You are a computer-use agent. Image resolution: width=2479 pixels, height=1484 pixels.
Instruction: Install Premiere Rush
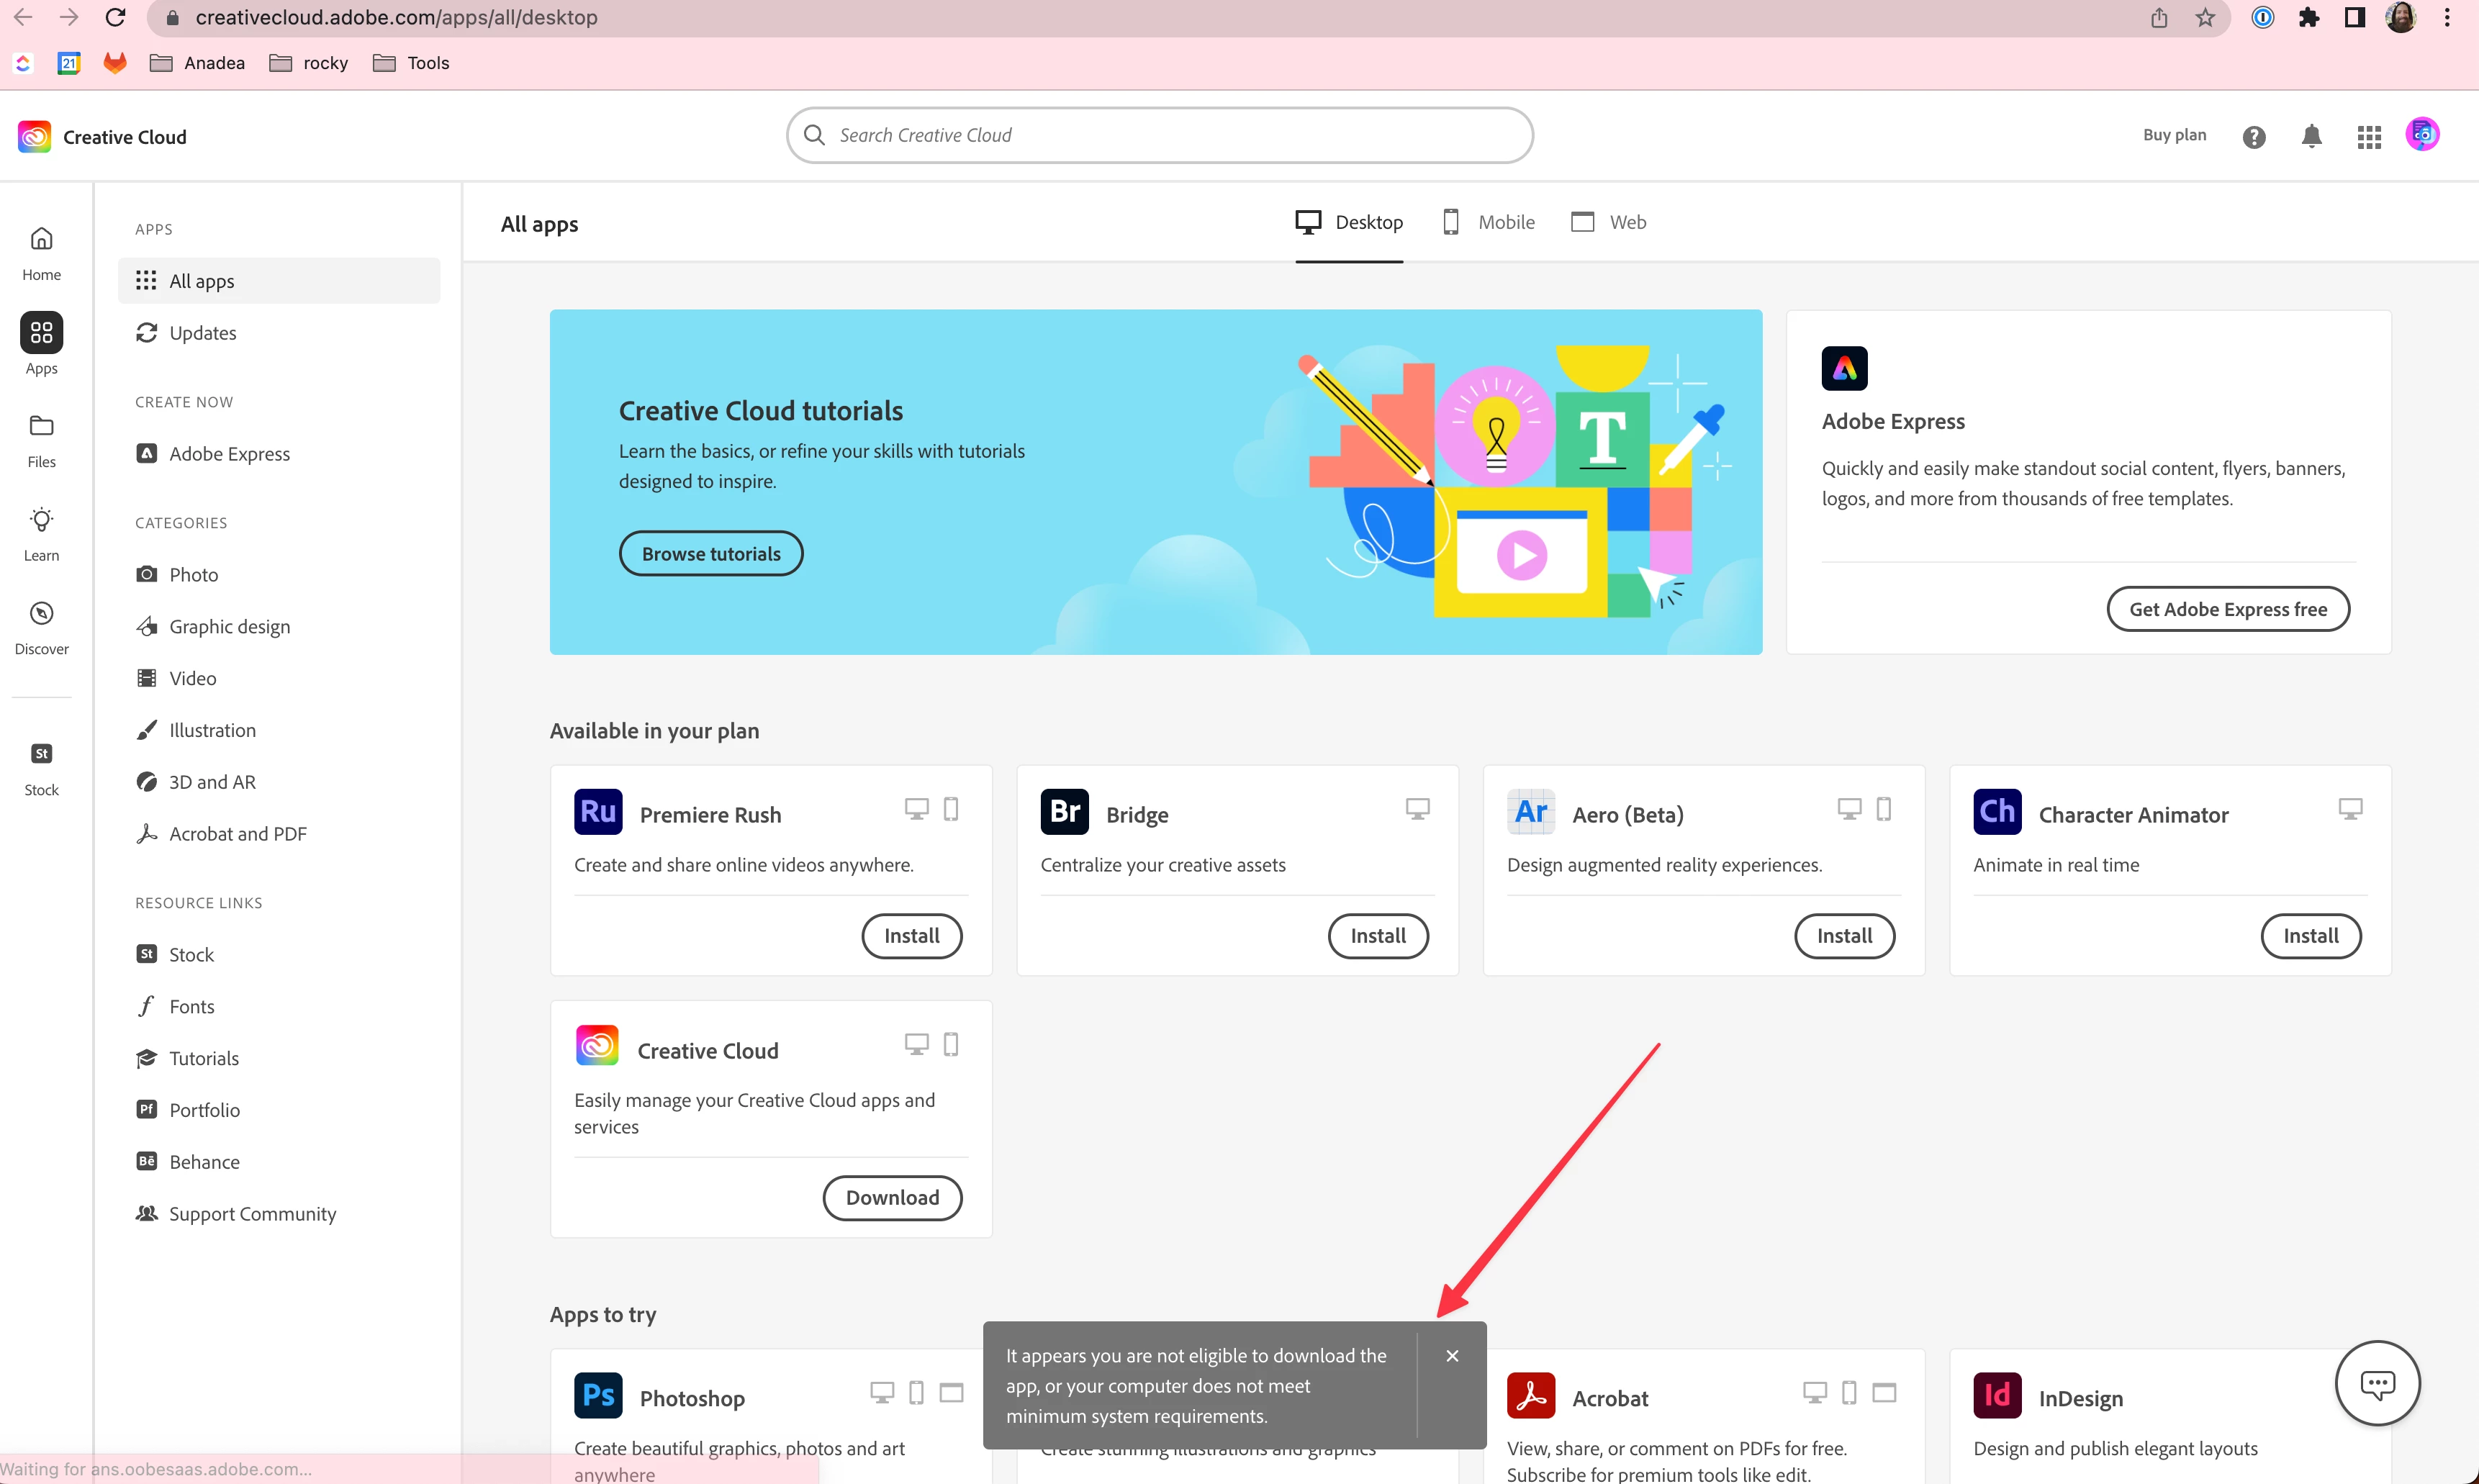(x=911, y=936)
